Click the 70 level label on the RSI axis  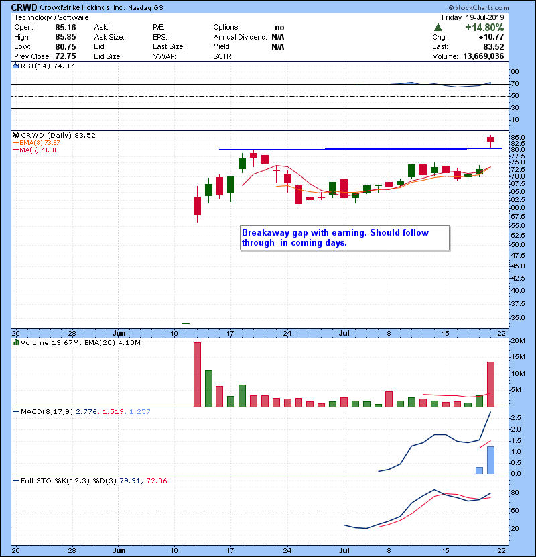(515, 84)
